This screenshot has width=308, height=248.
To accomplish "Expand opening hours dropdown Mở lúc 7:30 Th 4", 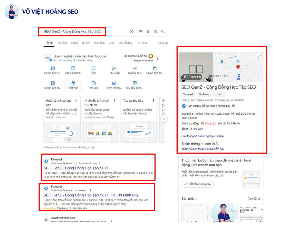I will (229, 124).
